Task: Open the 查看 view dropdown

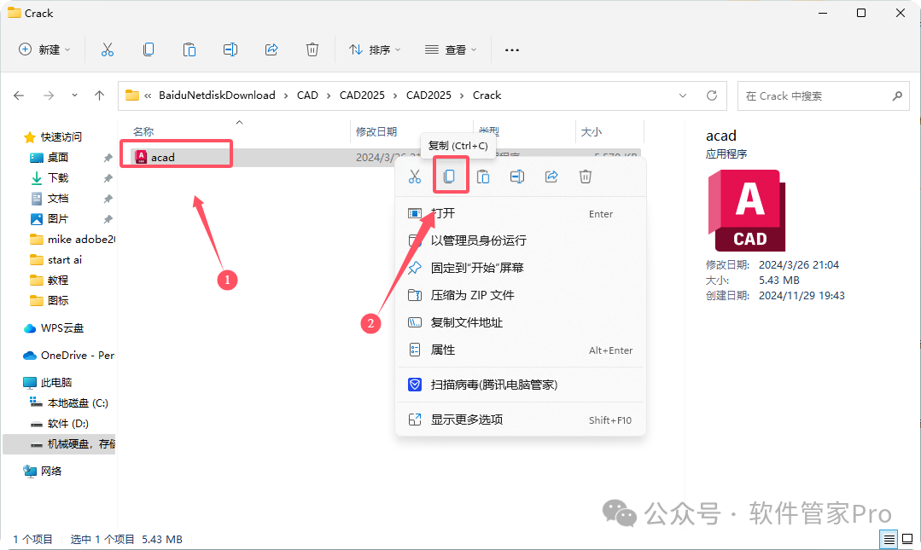Action: (x=451, y=50)
